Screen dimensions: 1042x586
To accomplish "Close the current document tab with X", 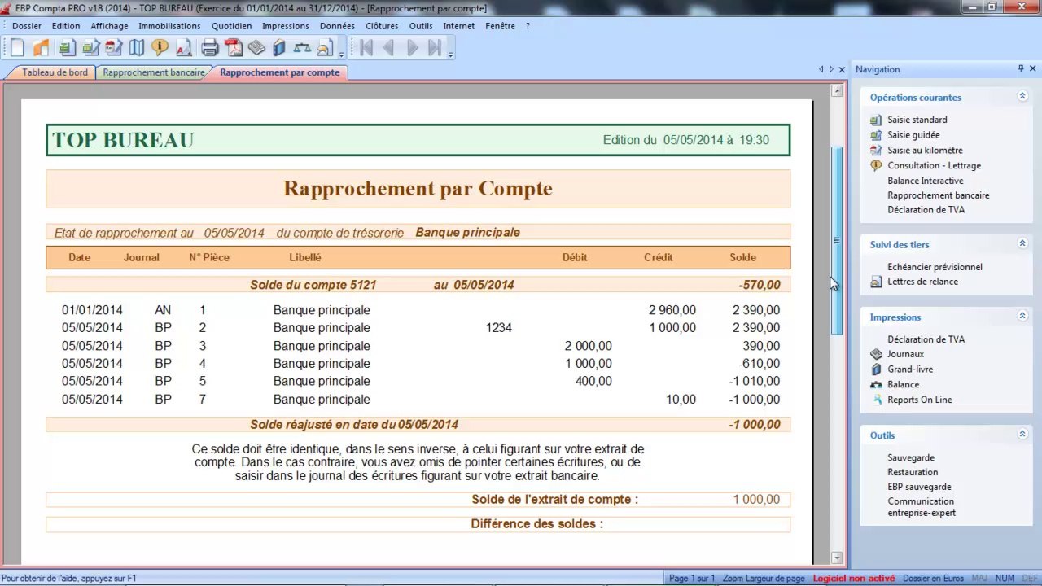I will point(842,69).
